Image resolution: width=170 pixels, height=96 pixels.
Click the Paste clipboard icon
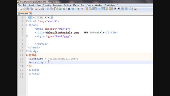55,9
